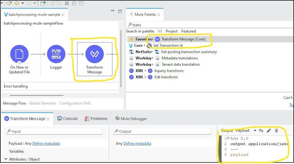The image size is (294, 164).
Task: Open the Mule Debugger tab
Action: [x=131, y=119]
